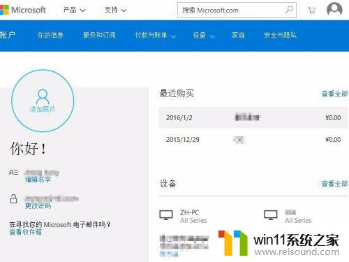Click the 查看收件箱 link
This screenshot has width=349, height=262.
point(26,232)
